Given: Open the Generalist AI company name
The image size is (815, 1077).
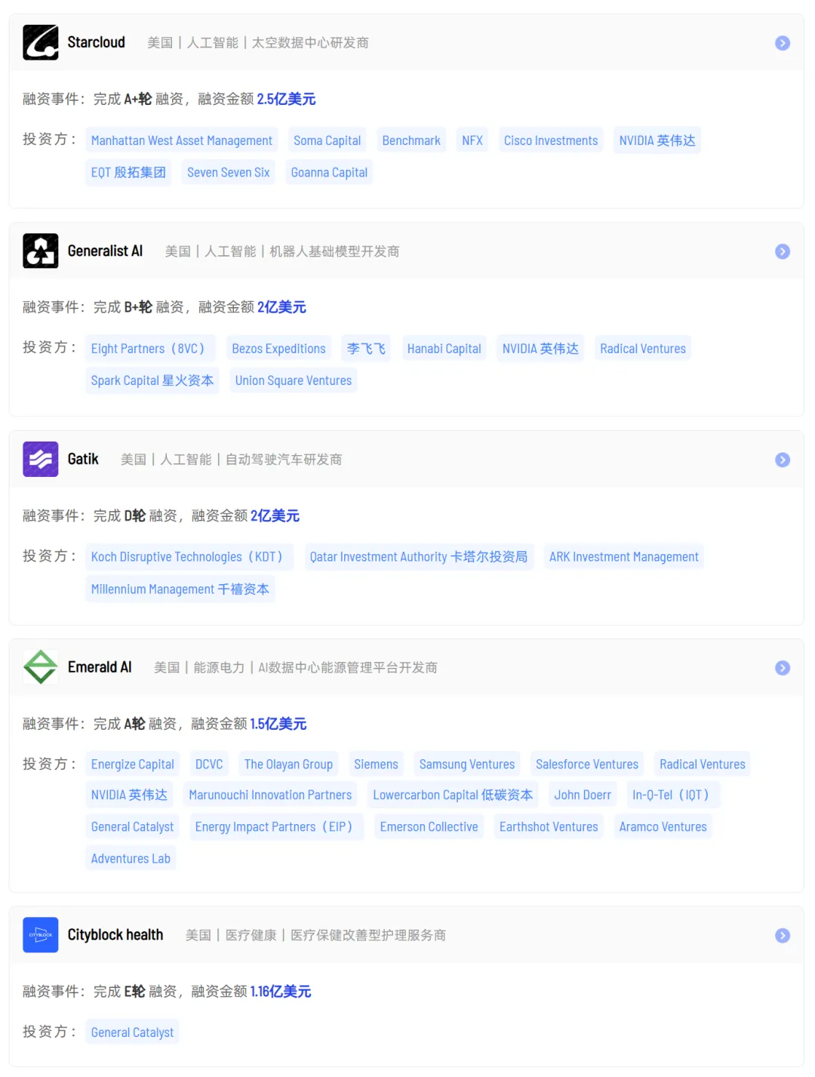Looking at the screenshot, I should pos(105,251).
